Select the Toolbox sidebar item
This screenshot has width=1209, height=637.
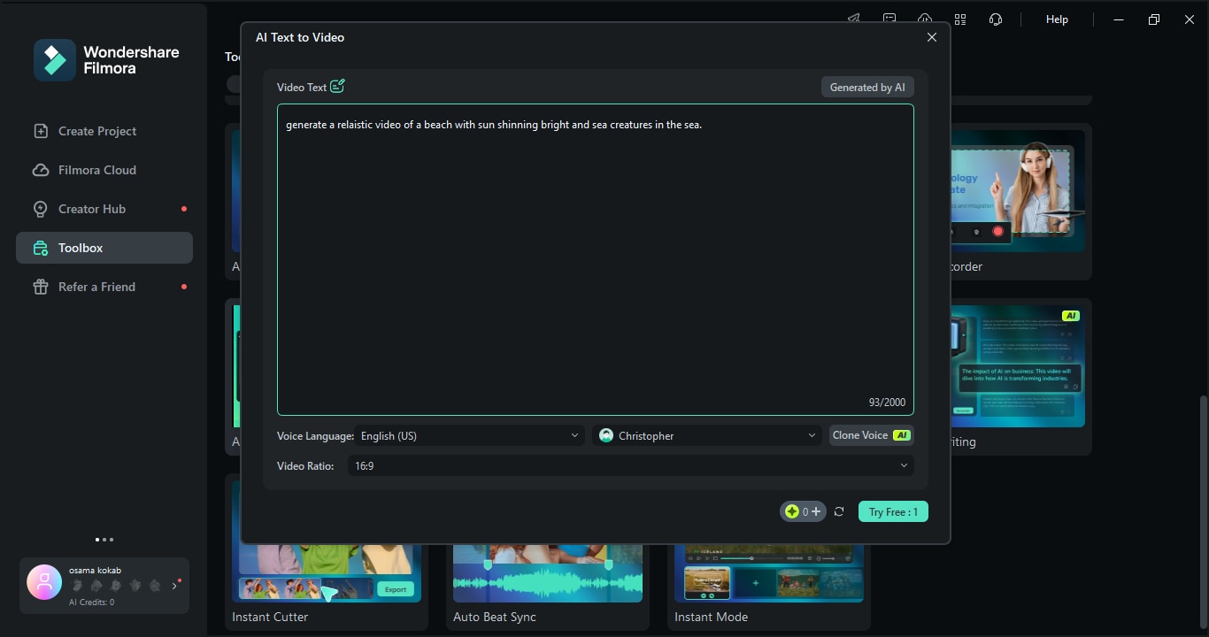pos(104,248)
